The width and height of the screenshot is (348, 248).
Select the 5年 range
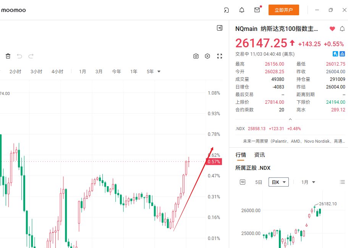(150, 72)
